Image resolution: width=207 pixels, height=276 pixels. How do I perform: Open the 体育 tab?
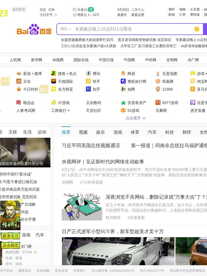pyautogui.click(x=135, y=132)
